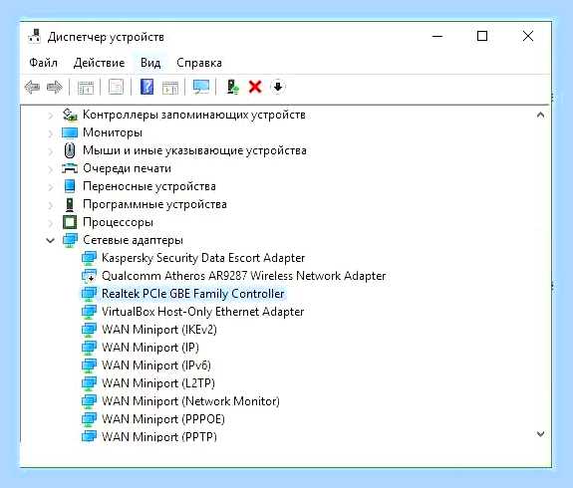This screenshot has width=573, height=488.
Task: Click the scrollbar up arrow
Action: pos(540,115)
